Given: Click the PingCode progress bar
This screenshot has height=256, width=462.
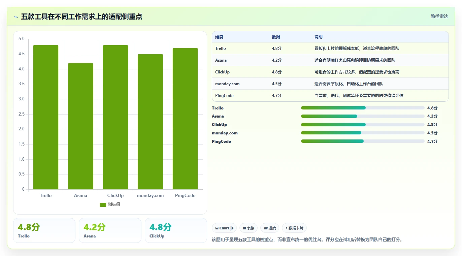Looking at the screenshot, I should coord(363,141).
